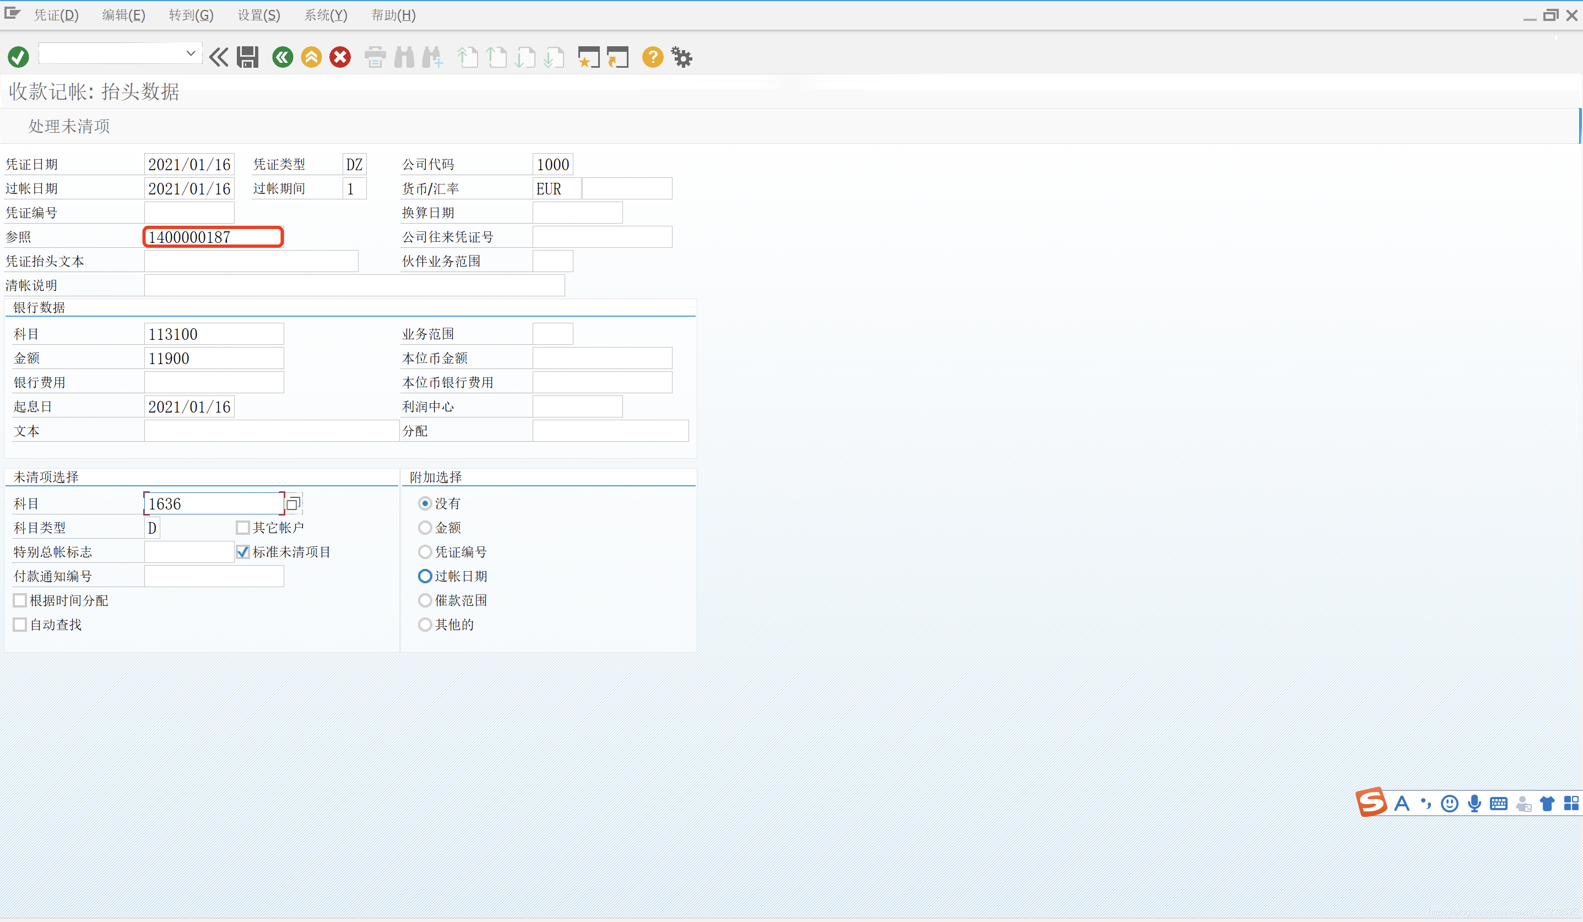Uncheck the 标准未清项目 checkbox

coord(243,552)
